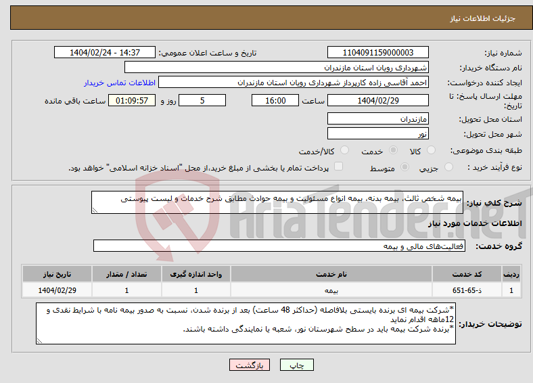533x383 pixels.
Task: Click the delivery city field نور
Action: 377,133
